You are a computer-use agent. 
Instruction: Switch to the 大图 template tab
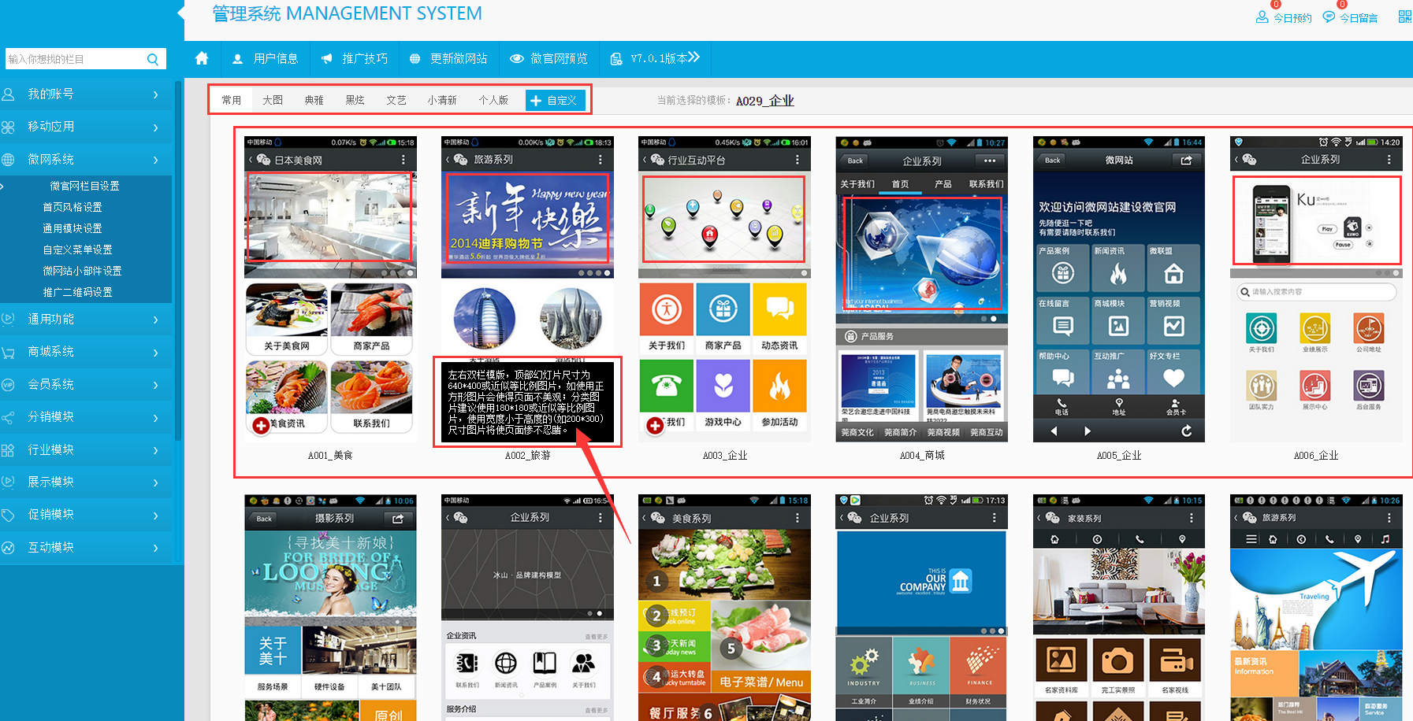273,100
